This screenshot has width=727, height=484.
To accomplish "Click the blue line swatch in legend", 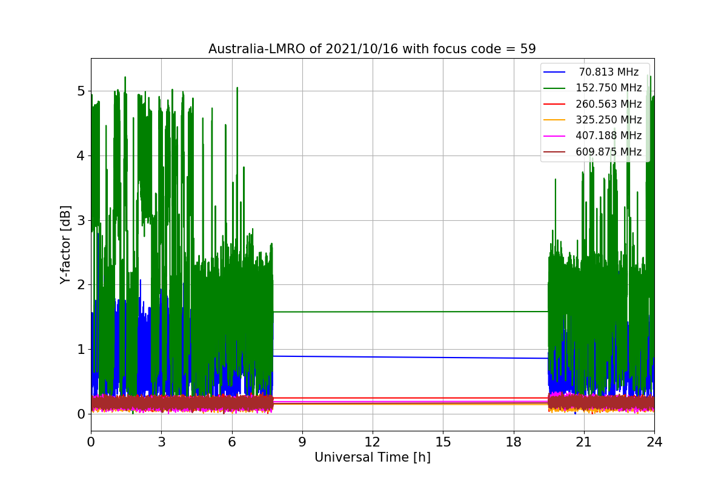I will [x=555, y=72].
